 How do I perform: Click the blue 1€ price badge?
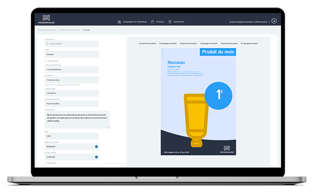(219, 94)
